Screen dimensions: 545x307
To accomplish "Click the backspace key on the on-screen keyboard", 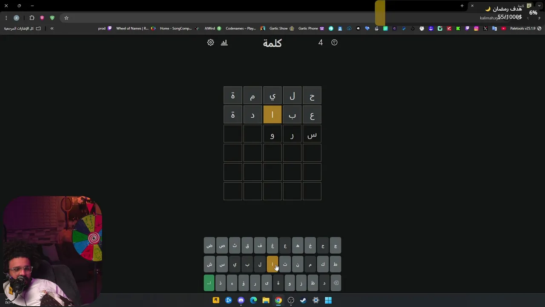I will tap(336, 283).
